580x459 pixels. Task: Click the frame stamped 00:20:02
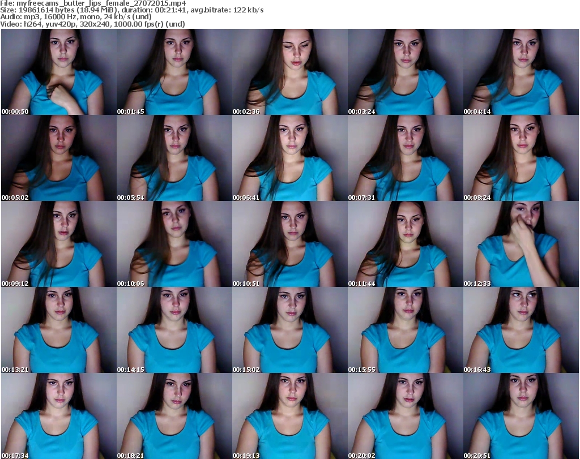[405, 416]
